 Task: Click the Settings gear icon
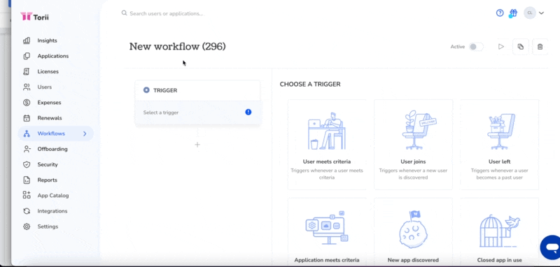tap(27, 226)
